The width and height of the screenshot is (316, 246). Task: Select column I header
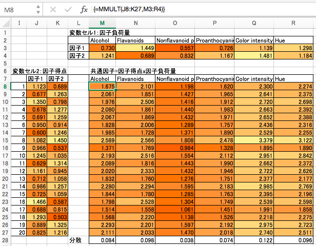[19, 24]
